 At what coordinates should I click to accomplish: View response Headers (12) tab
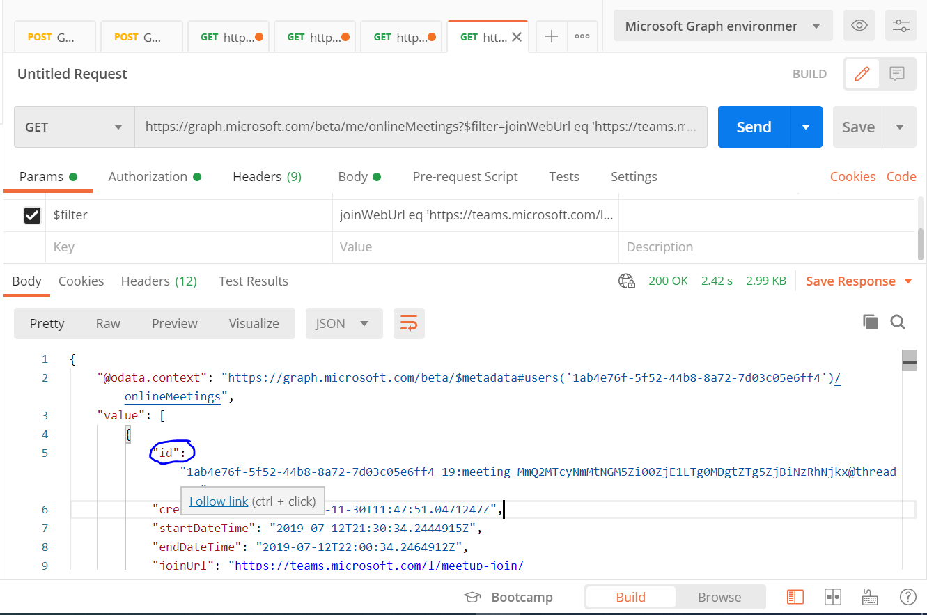point(158,281)
